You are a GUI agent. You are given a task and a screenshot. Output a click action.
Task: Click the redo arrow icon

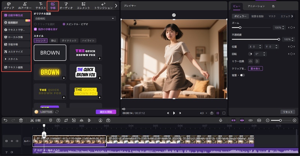coord(13,120)
